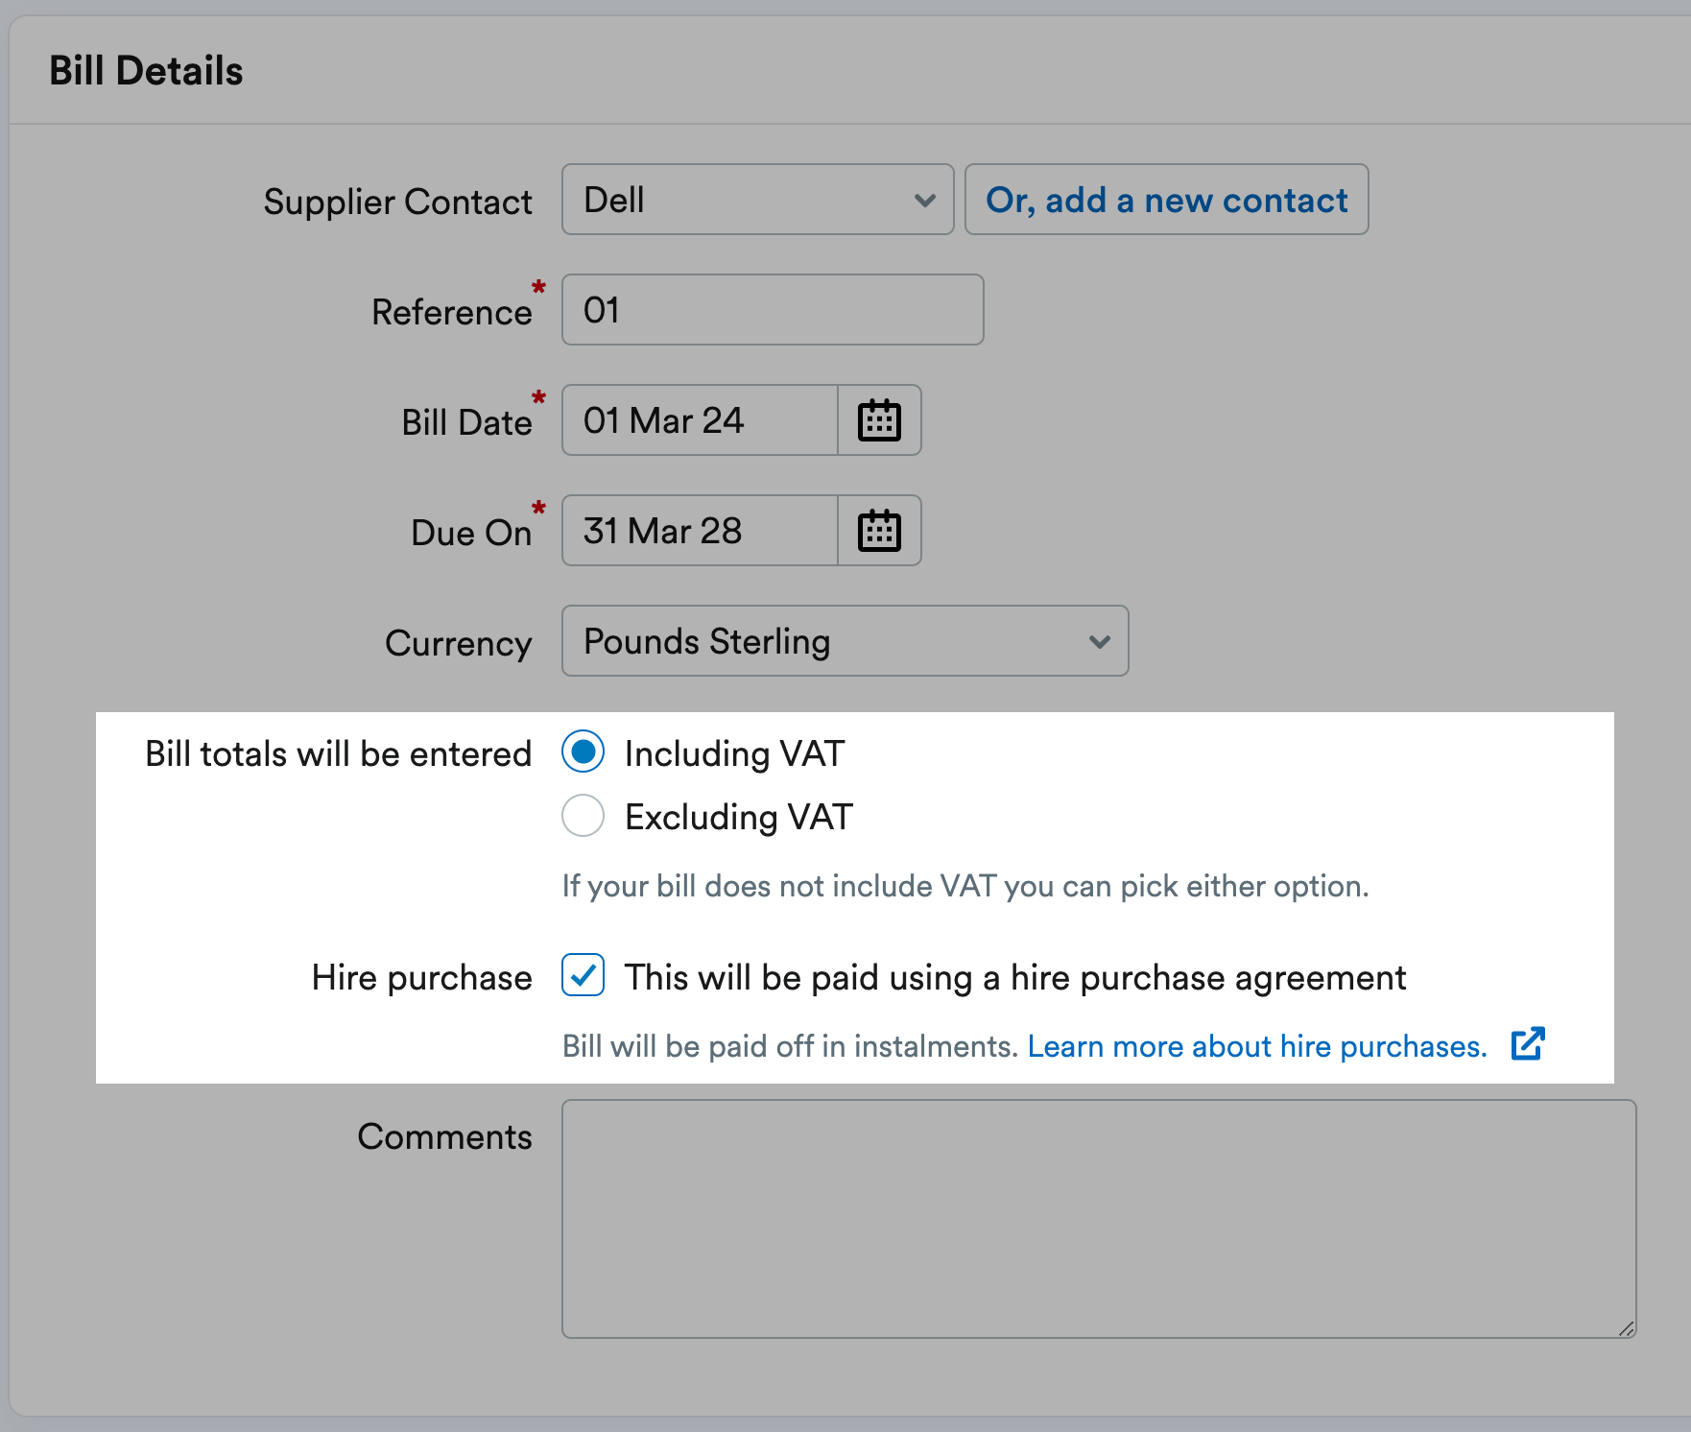Click Or, add a new contact button
Screen dimensions: 1691x1432
point(1167,200)
